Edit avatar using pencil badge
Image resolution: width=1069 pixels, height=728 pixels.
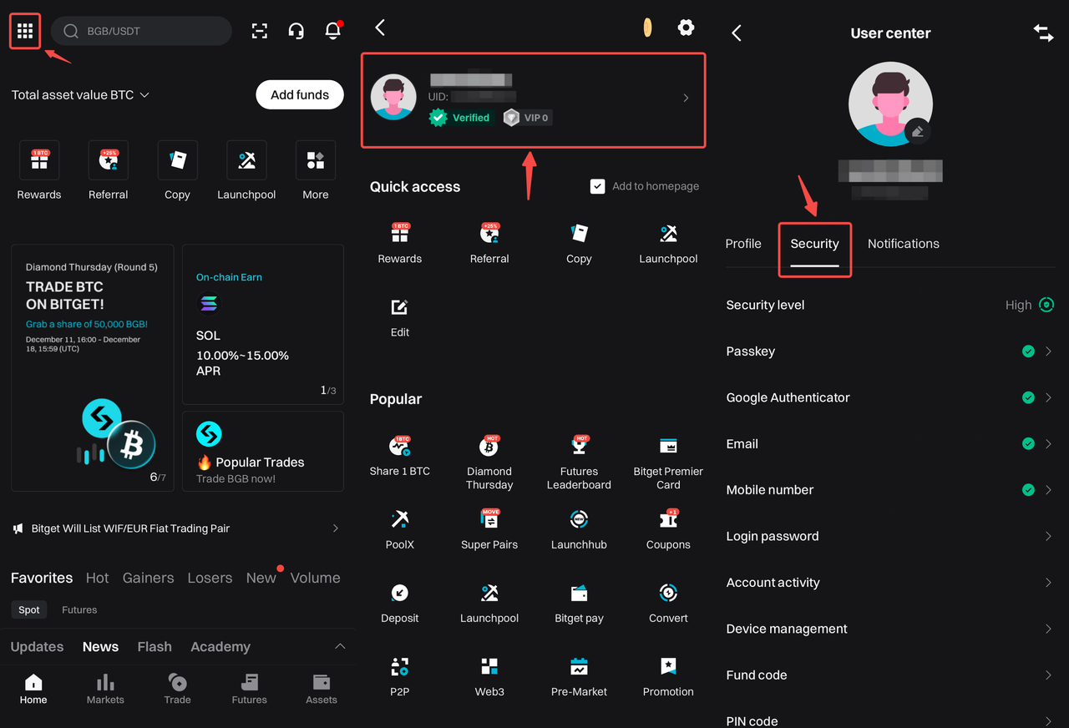(917, 131)
